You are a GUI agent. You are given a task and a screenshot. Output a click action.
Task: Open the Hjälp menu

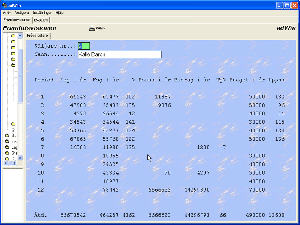(x=60, y=13)
